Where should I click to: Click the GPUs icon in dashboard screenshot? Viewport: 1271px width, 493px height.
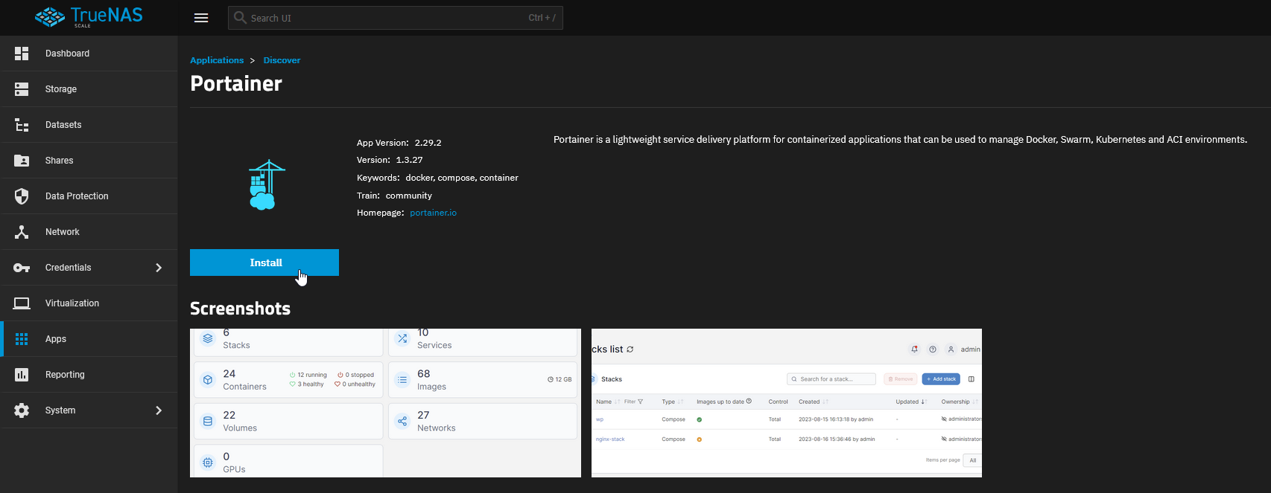click(x=208, y=463)
